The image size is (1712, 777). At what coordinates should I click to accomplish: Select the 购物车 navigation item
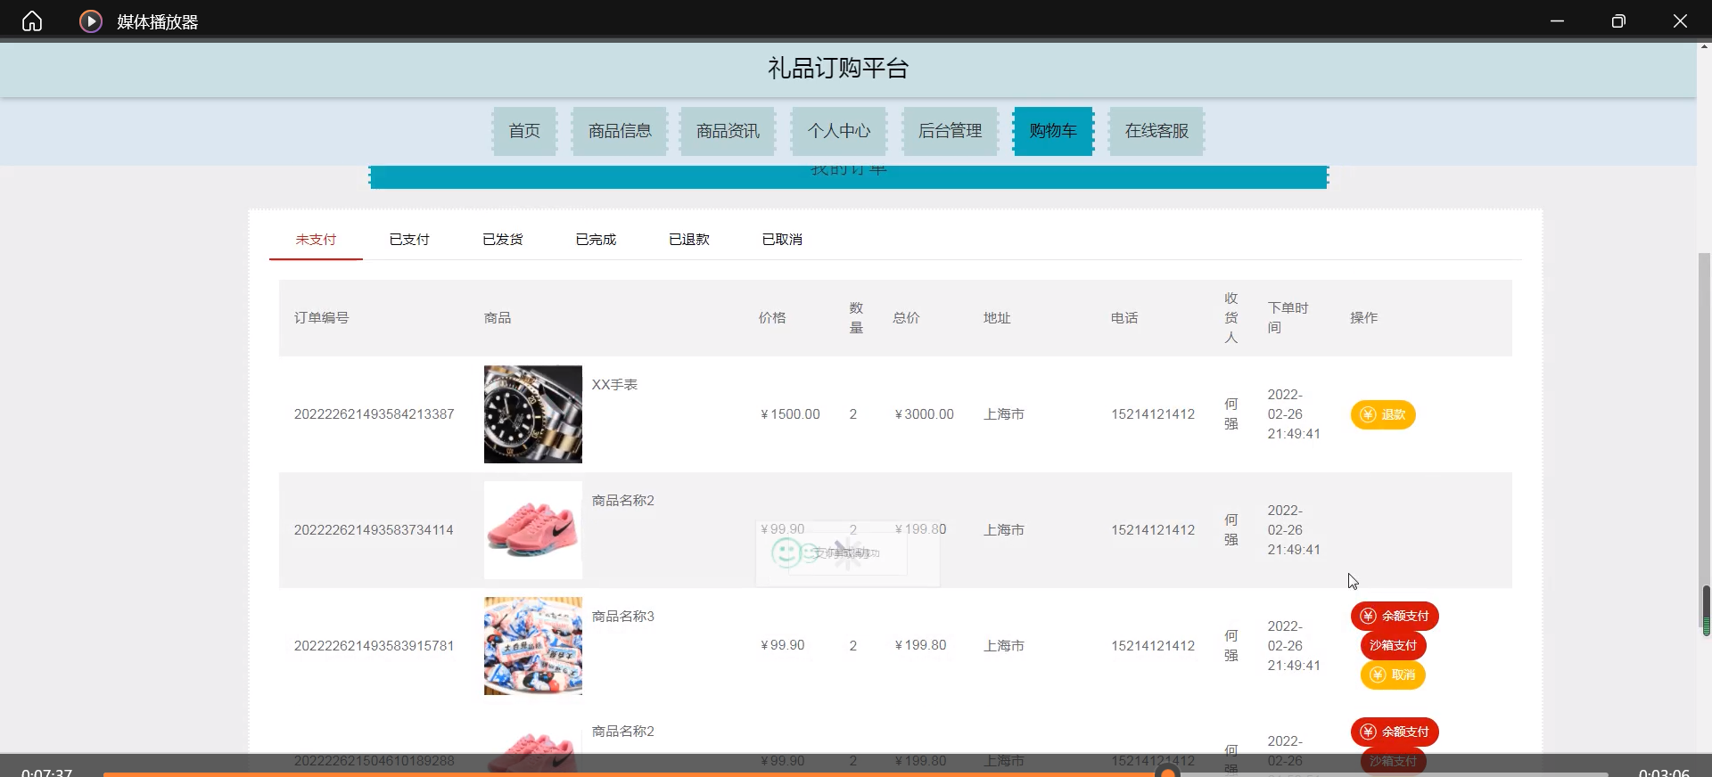(1053, 131)
